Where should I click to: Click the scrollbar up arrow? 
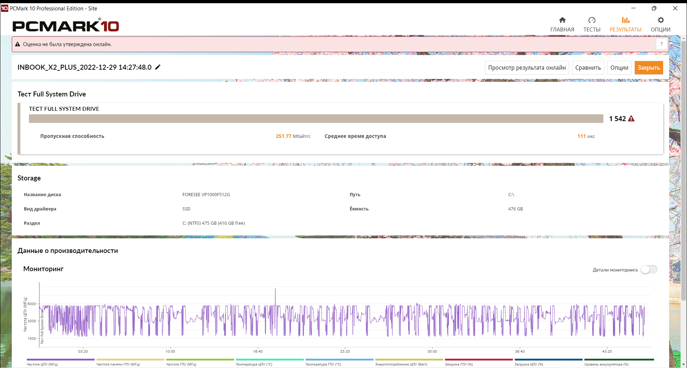[x=683, y=38]
